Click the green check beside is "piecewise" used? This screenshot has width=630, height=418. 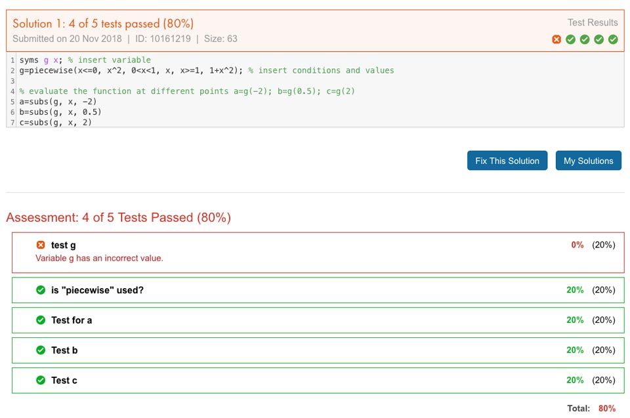click(41, 290)
